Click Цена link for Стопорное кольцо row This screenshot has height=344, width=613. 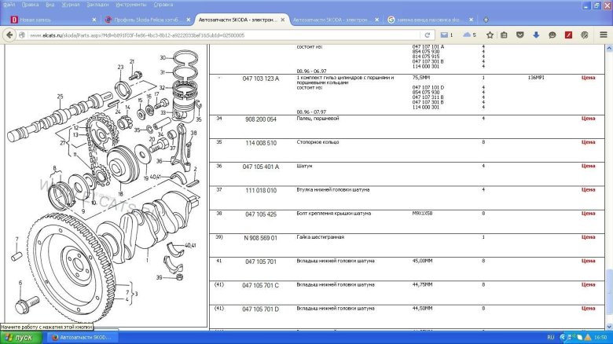(588, 143)
